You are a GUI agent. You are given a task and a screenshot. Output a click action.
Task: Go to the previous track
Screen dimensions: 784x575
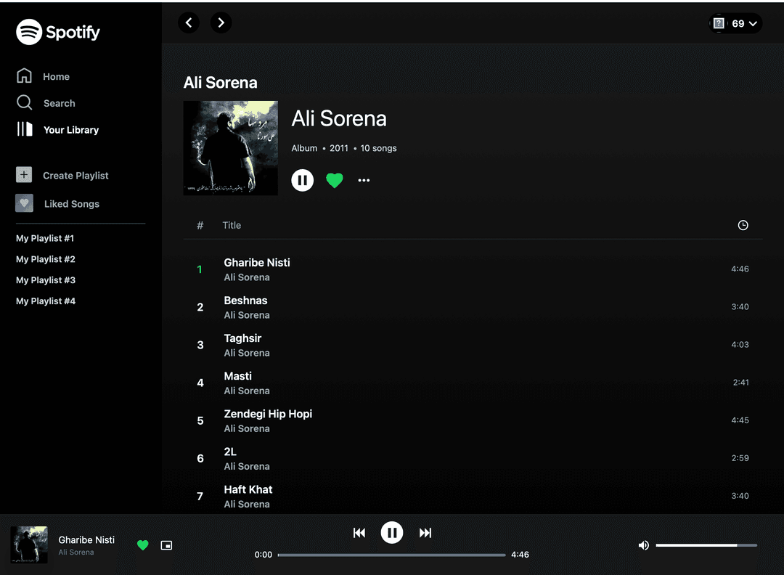(359, 533)
